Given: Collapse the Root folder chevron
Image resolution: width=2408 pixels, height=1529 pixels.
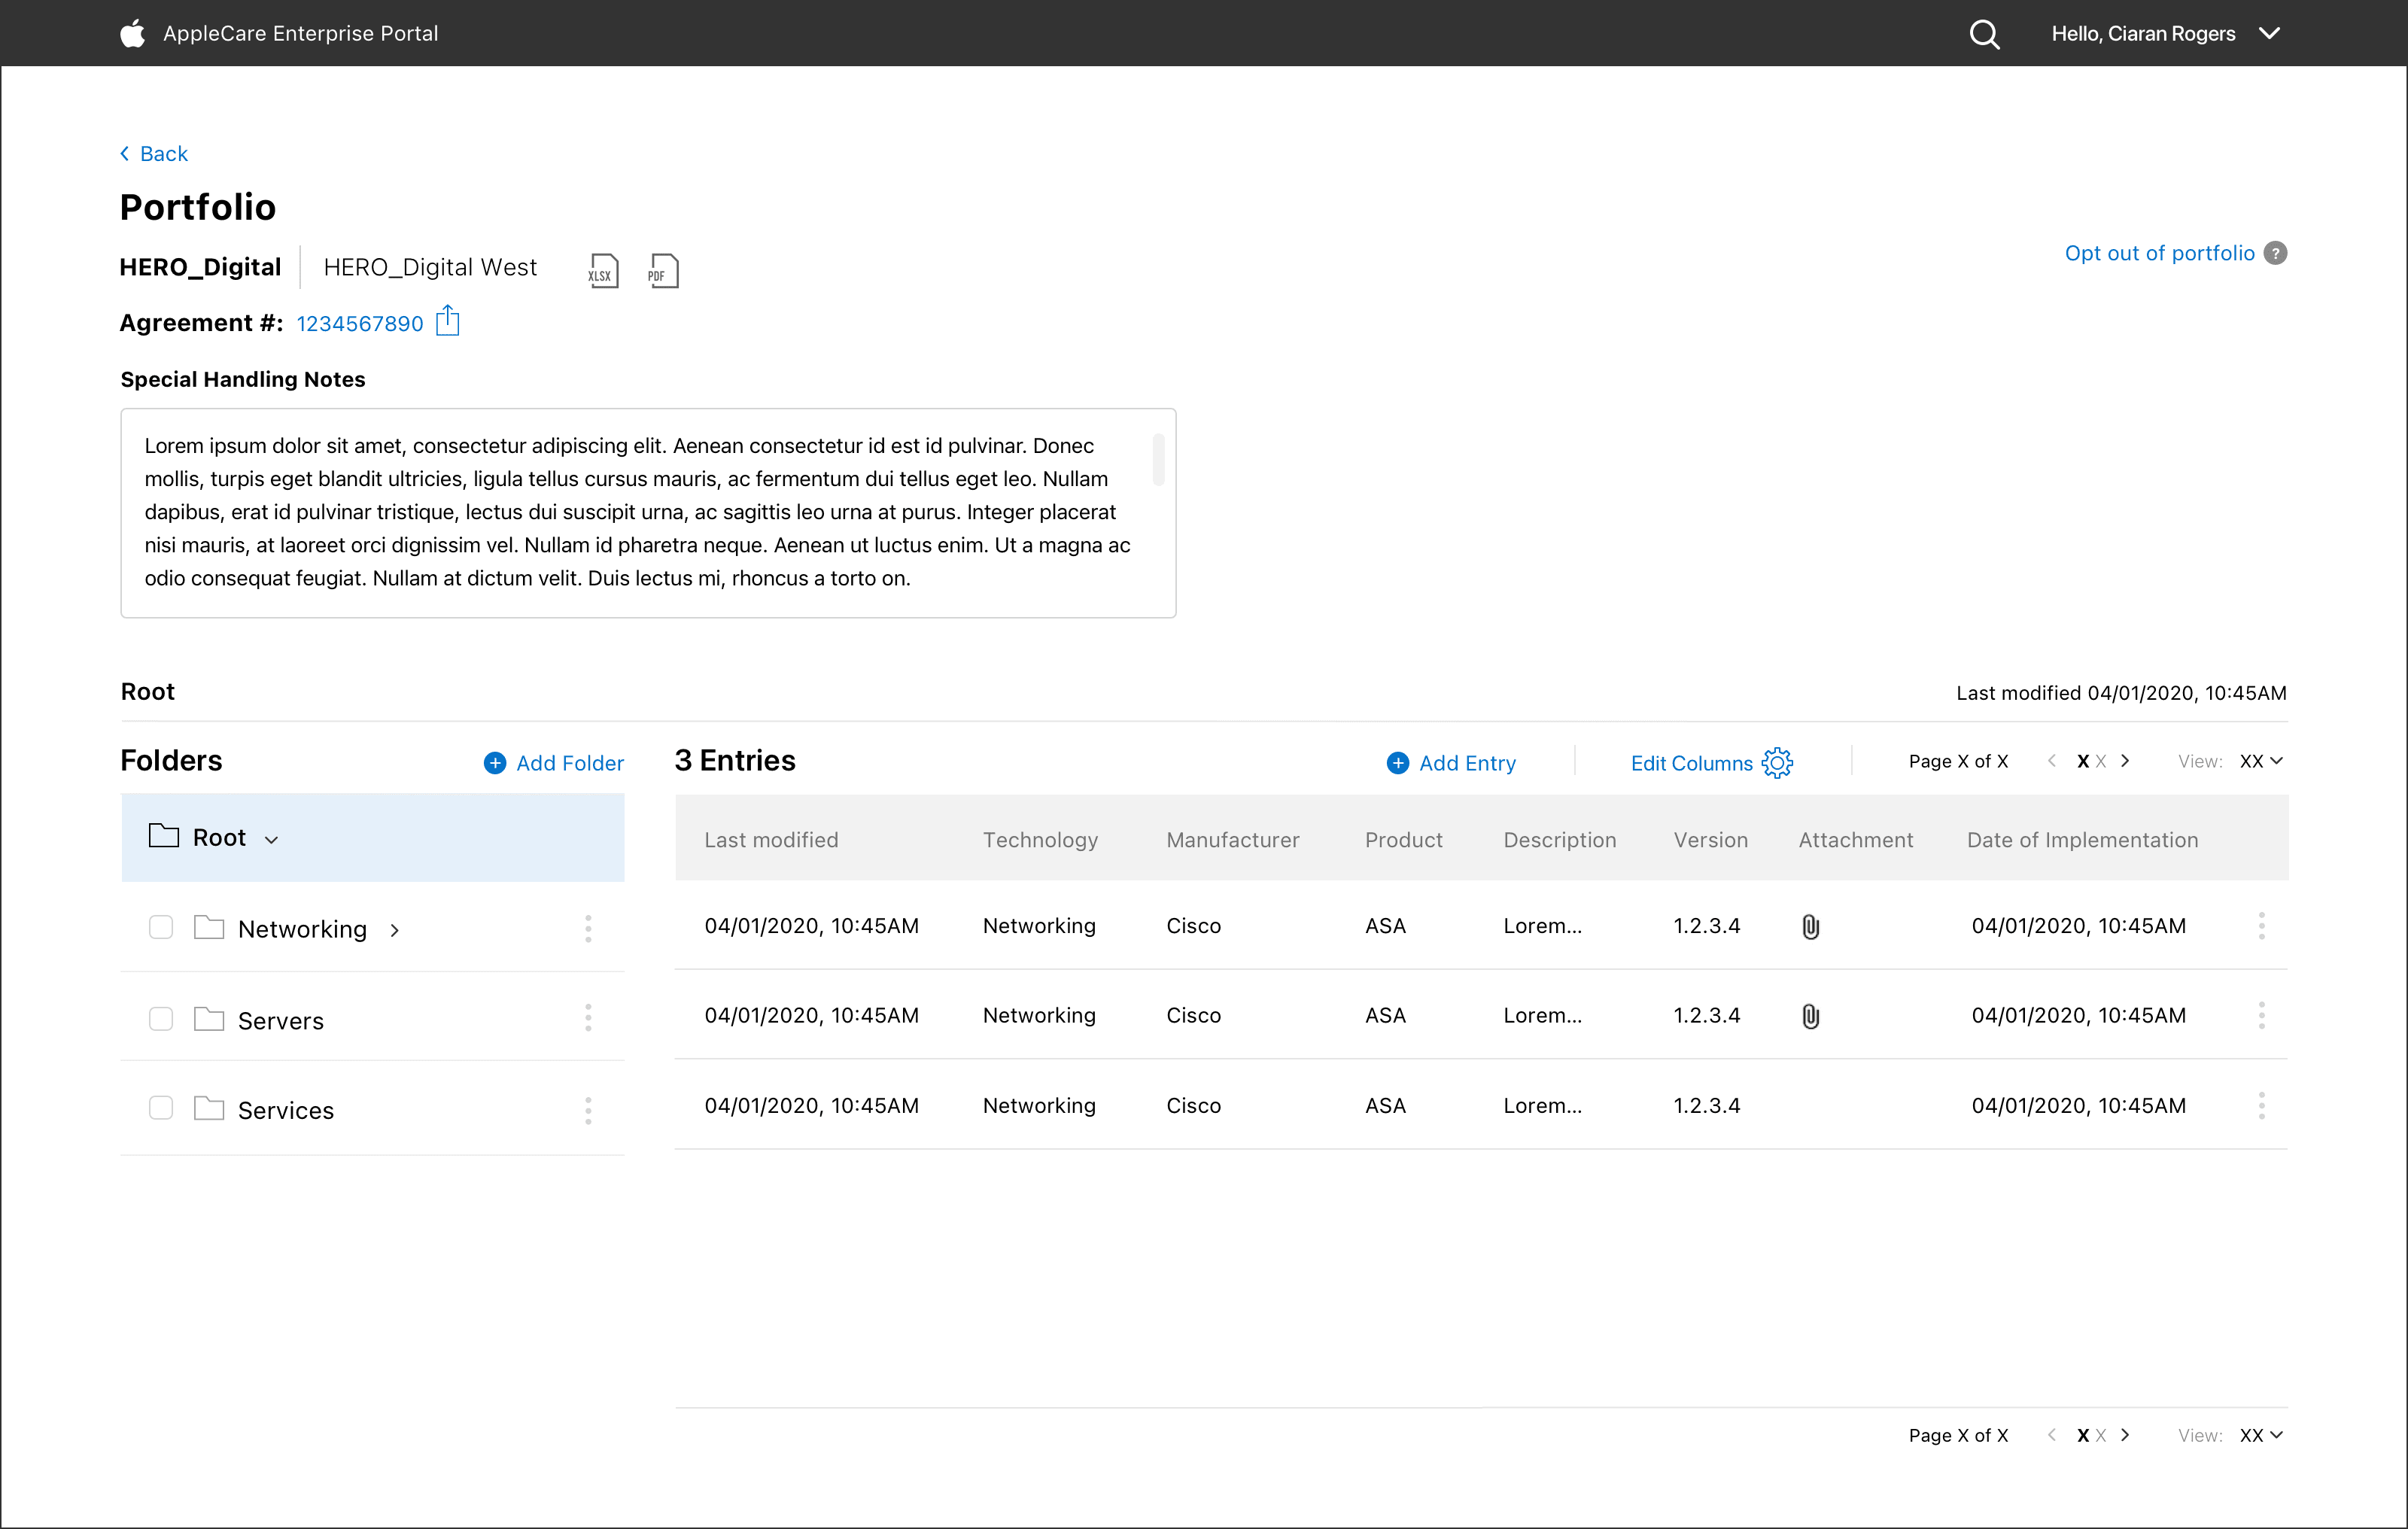Looking at the screenshot, I should click(271, 840).
